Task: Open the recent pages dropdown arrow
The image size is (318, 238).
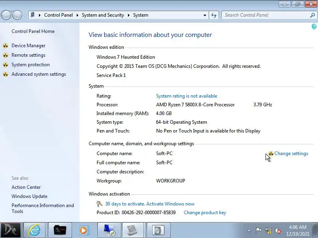Action: [x=25, y=15]
